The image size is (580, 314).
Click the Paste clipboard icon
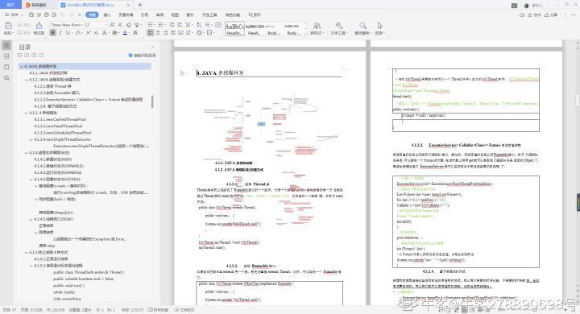(8, 26)
